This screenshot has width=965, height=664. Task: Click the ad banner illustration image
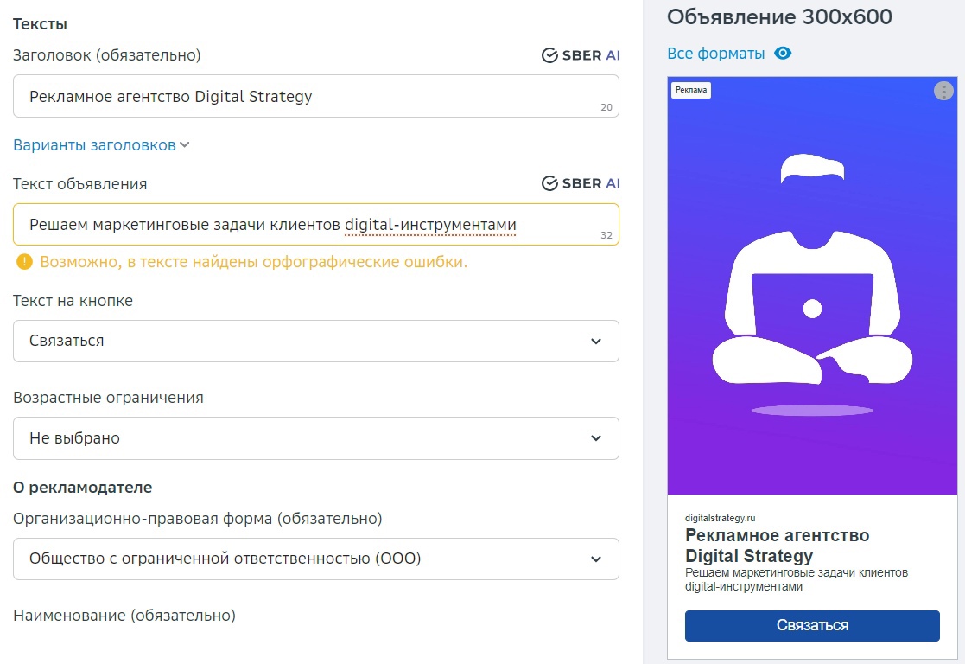(x=812, y=285)
